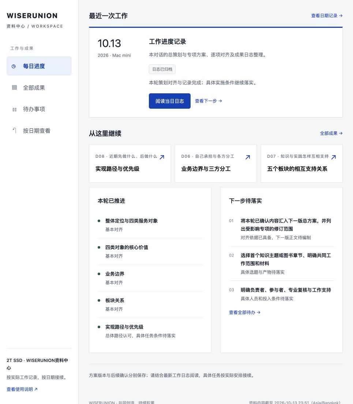Image resolution: width=353 pixels, height=404 pixels.
Task: Click the 阅读当日日志 button
Action: 170,101
